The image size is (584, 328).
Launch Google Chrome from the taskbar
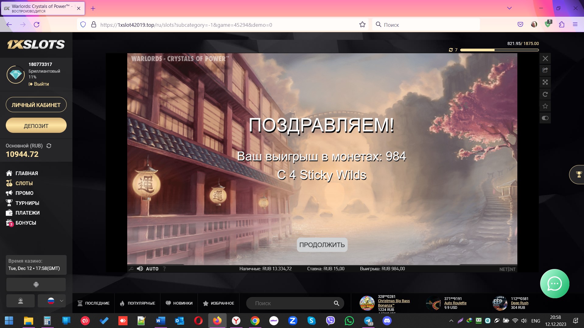coord(255,321)
